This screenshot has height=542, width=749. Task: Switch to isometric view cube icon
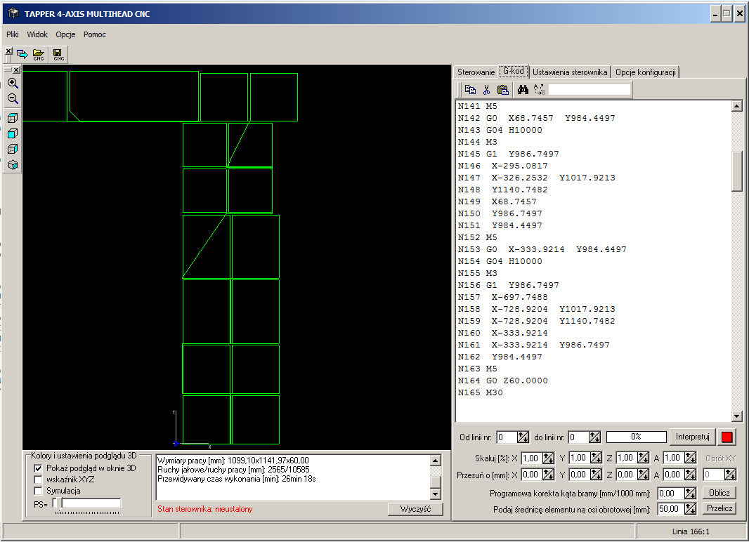click(x=13, y=165)
